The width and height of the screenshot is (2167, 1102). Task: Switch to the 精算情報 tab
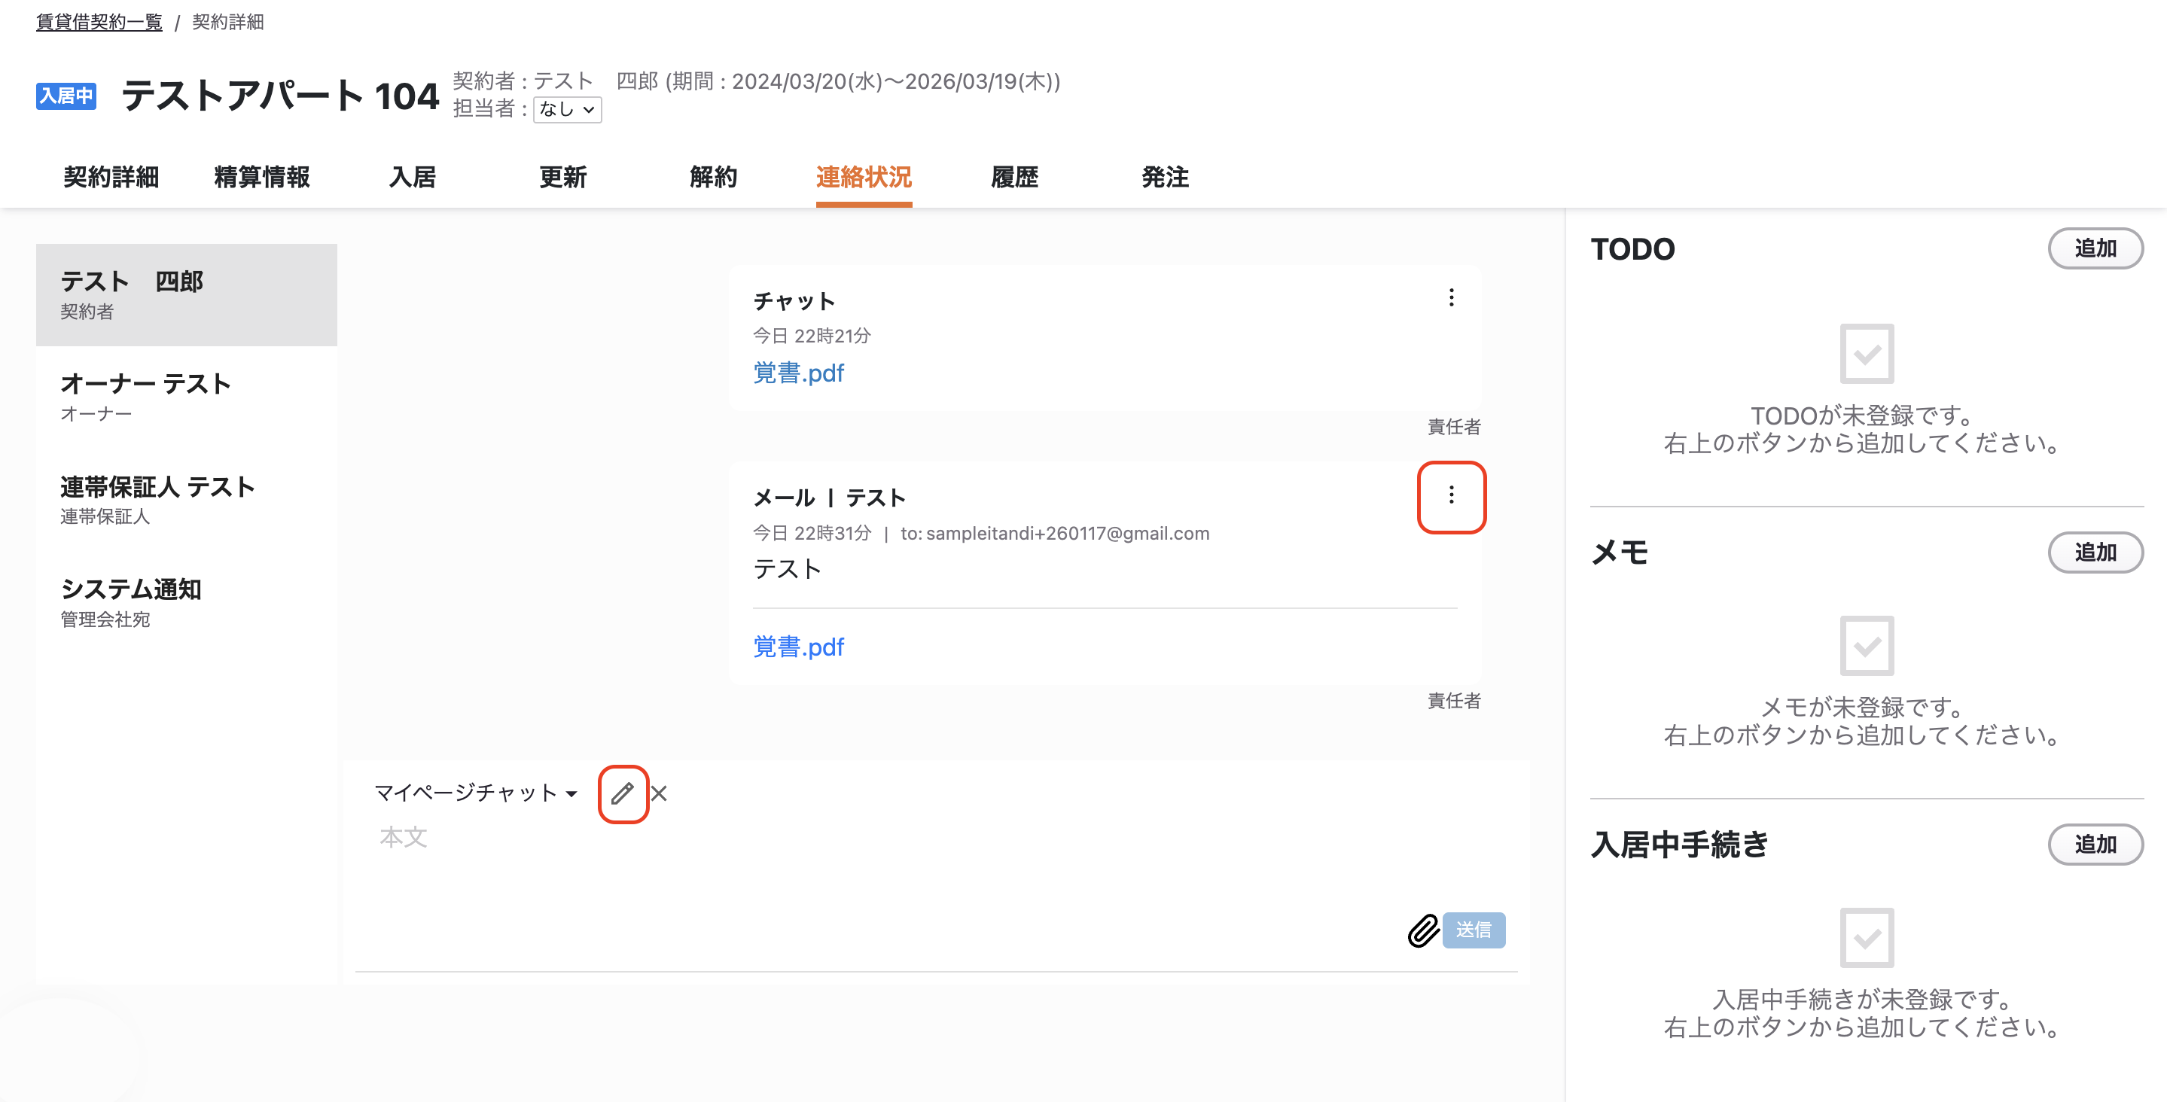(261, 178)
